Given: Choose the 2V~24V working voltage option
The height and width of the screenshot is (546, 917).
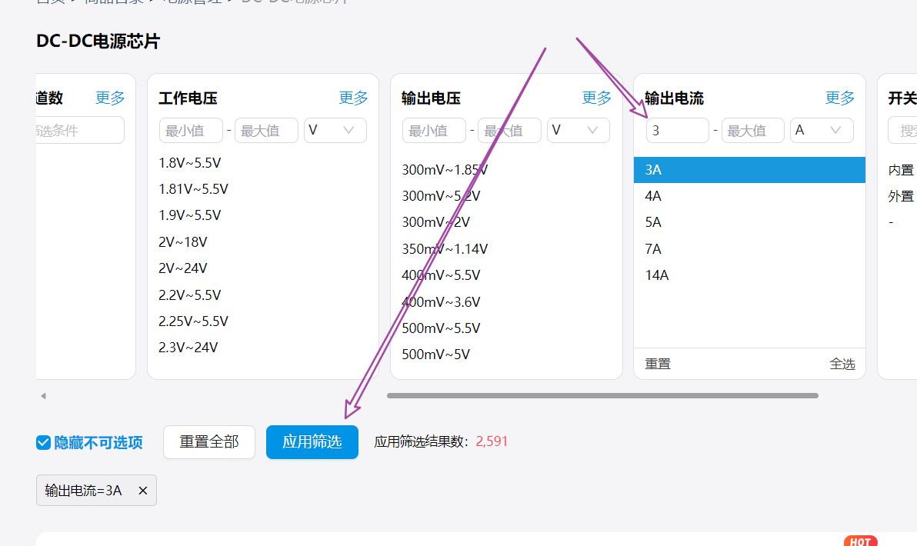Looking at the screenshot, I should pyautogui.click(x=183, y=268).
